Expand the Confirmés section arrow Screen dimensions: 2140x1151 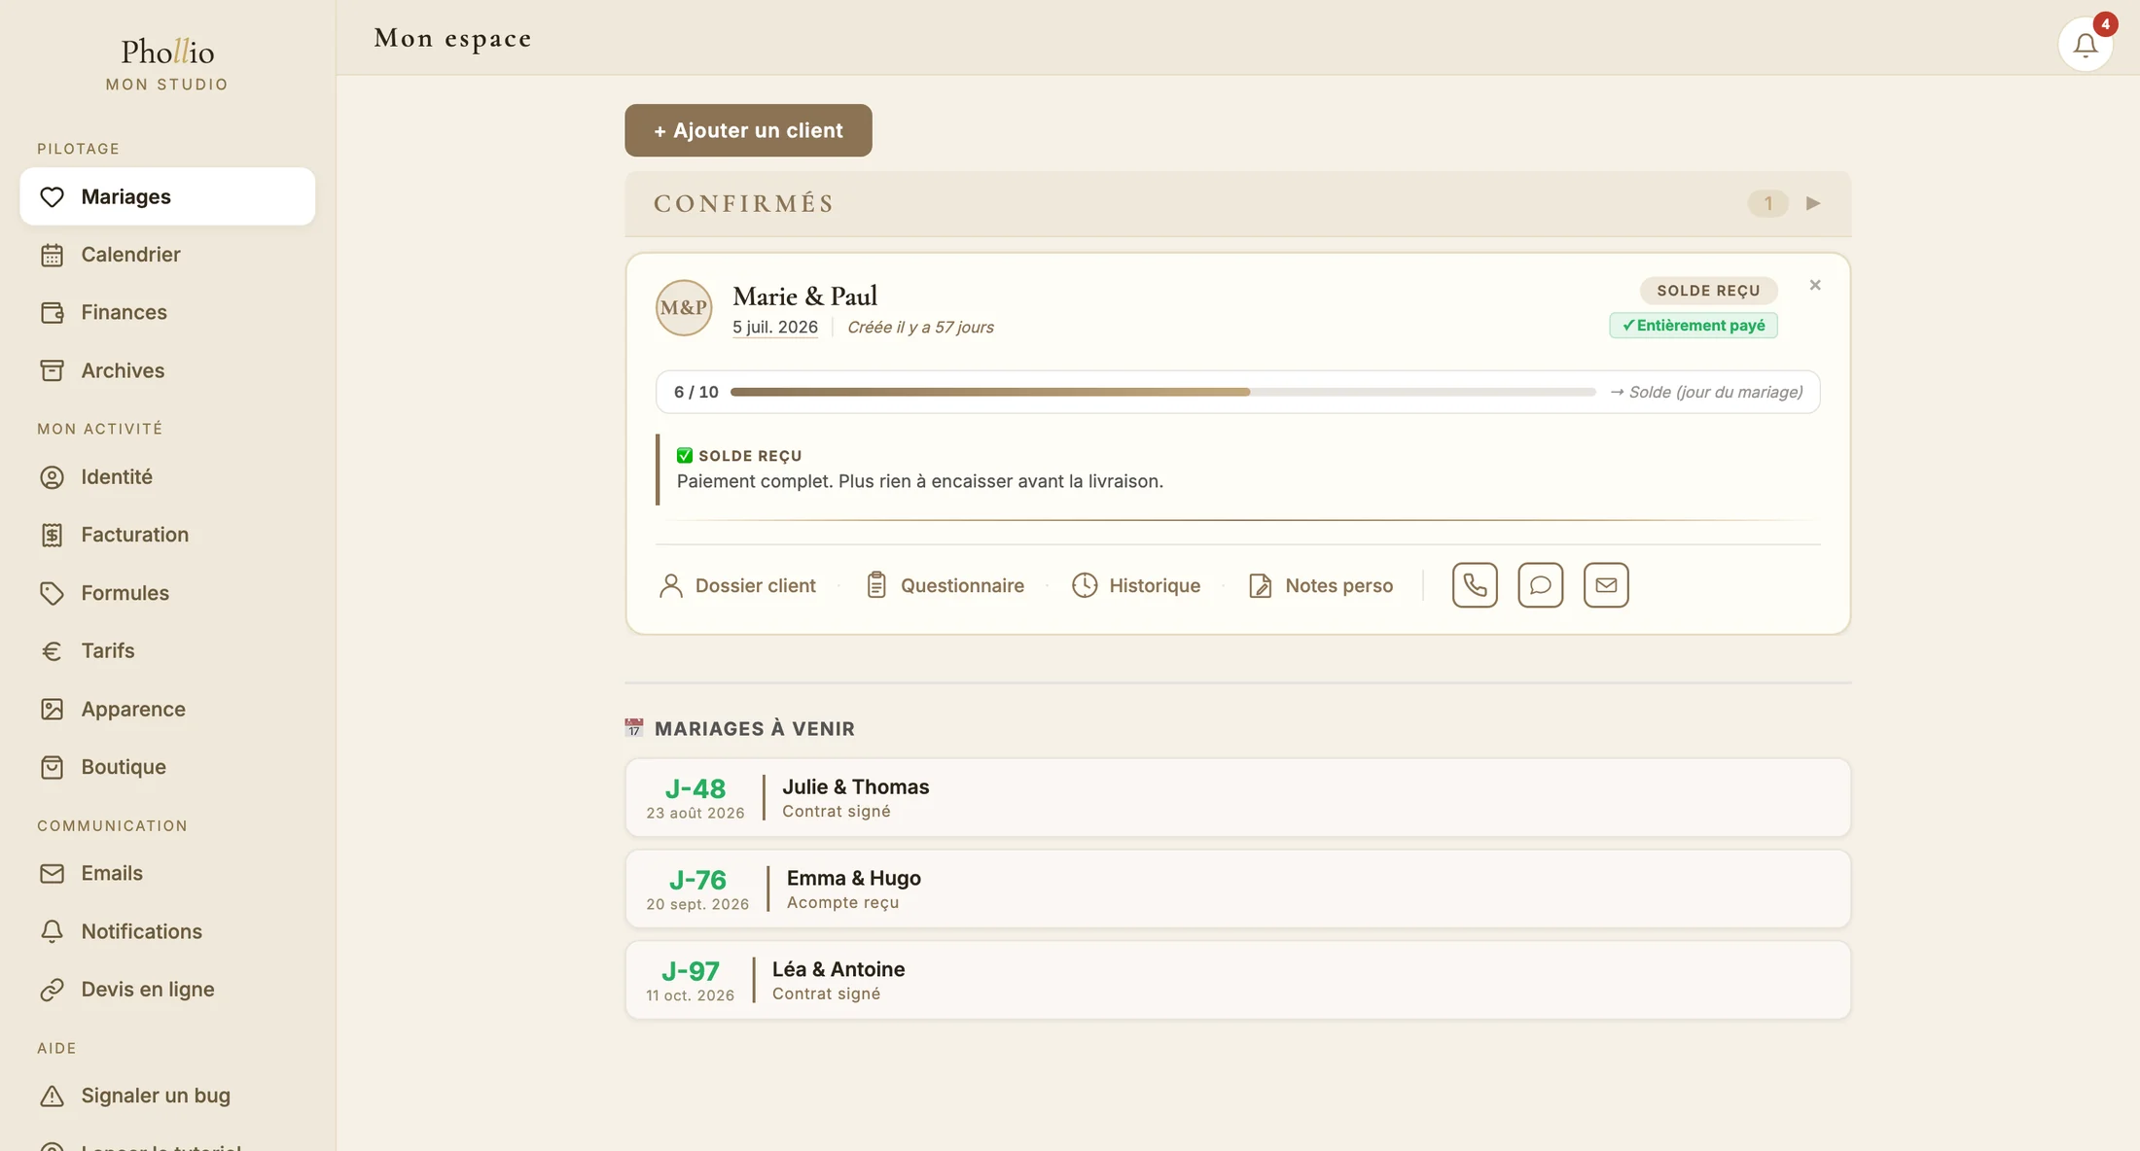click(x=1813, y=203)
